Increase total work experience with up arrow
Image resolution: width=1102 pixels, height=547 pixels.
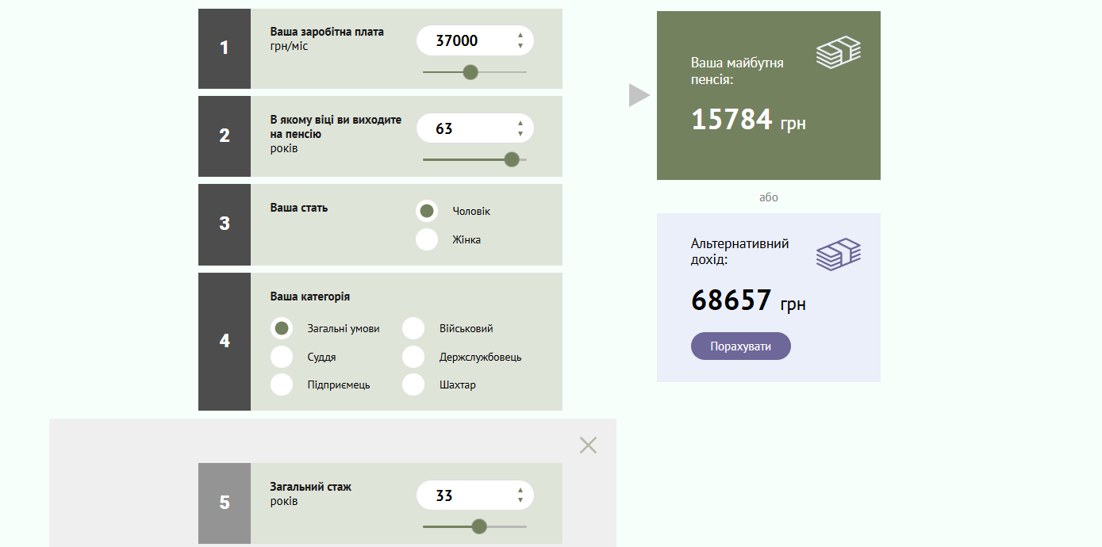coord(520,490)
